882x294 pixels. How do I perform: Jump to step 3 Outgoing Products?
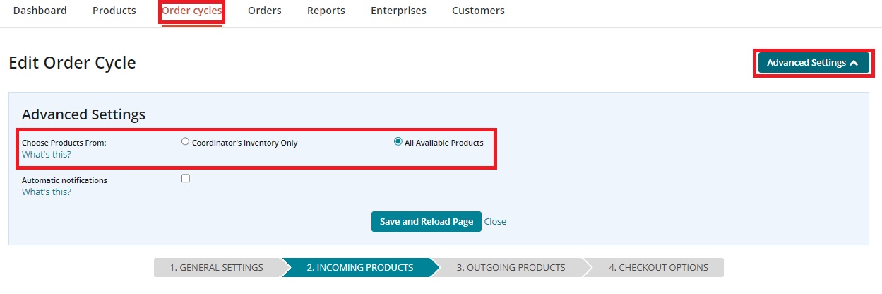[x=511, y=268]
